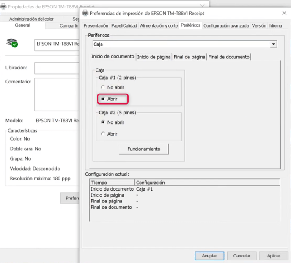Image resolution: width=291 pixels, height=263 pixels.
Task: Open General tab in Propiedades window
Action: tap(22, 25)
